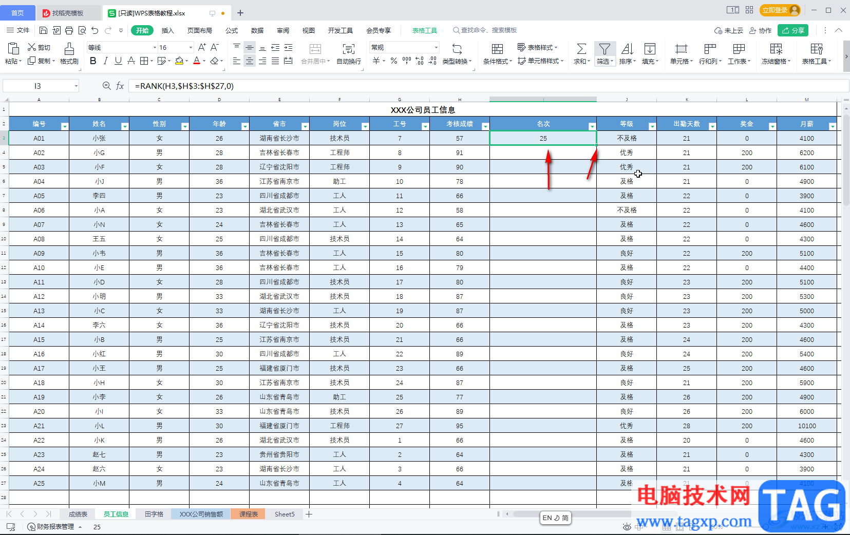
Task: Click the Save icon in quick access toolbar
Action: pyautogui.click(x=44, y=30)
